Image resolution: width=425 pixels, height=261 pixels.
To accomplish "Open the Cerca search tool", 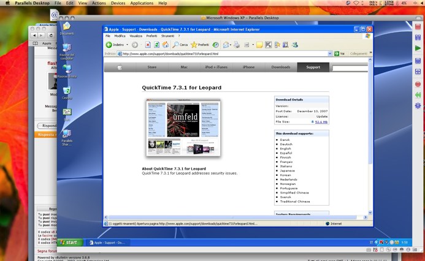I will click(180, 45).
